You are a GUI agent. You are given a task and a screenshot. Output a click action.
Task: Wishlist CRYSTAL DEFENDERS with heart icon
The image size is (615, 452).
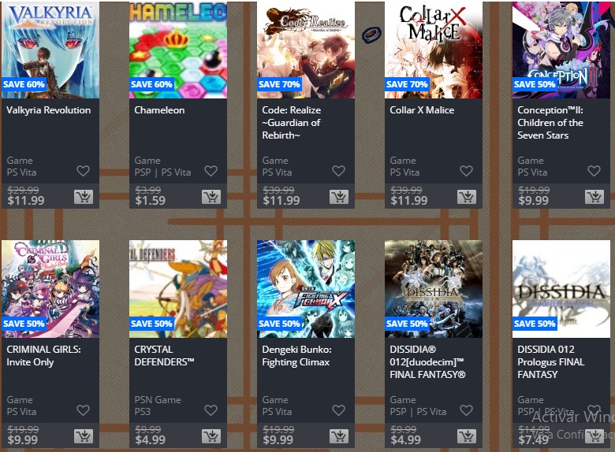point(211,410)
